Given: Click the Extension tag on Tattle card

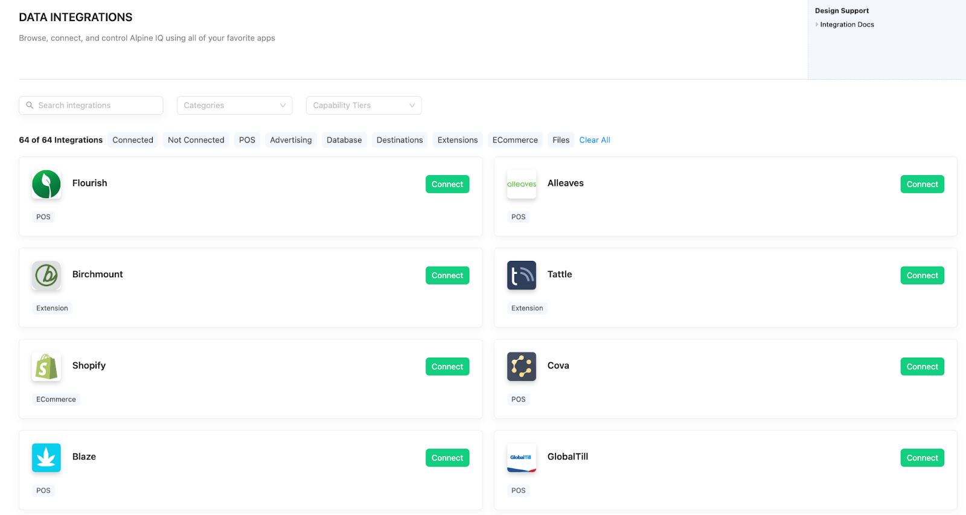Looking at the screenshot, I should pyautogui.click(x=527, y=308).
